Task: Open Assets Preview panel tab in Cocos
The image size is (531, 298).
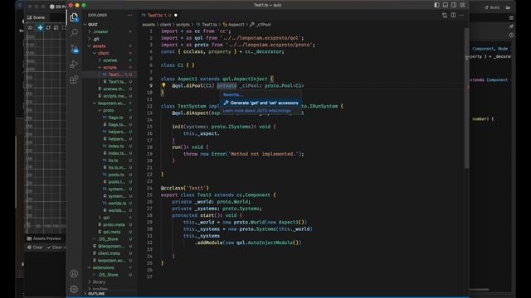Action: (x=44, y=238)
